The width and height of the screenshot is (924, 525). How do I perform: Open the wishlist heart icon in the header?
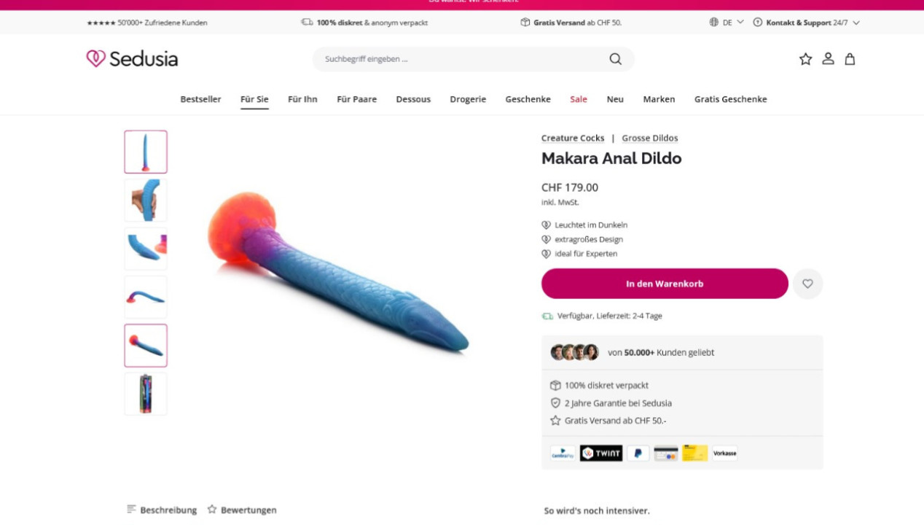click(x=804, y=59)
